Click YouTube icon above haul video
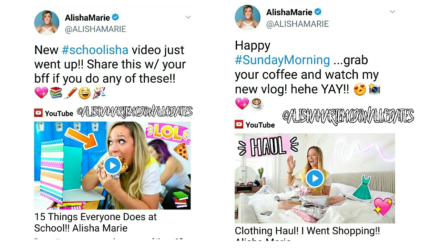This screenshot has width=441, height=248. (x=239, y=124)
